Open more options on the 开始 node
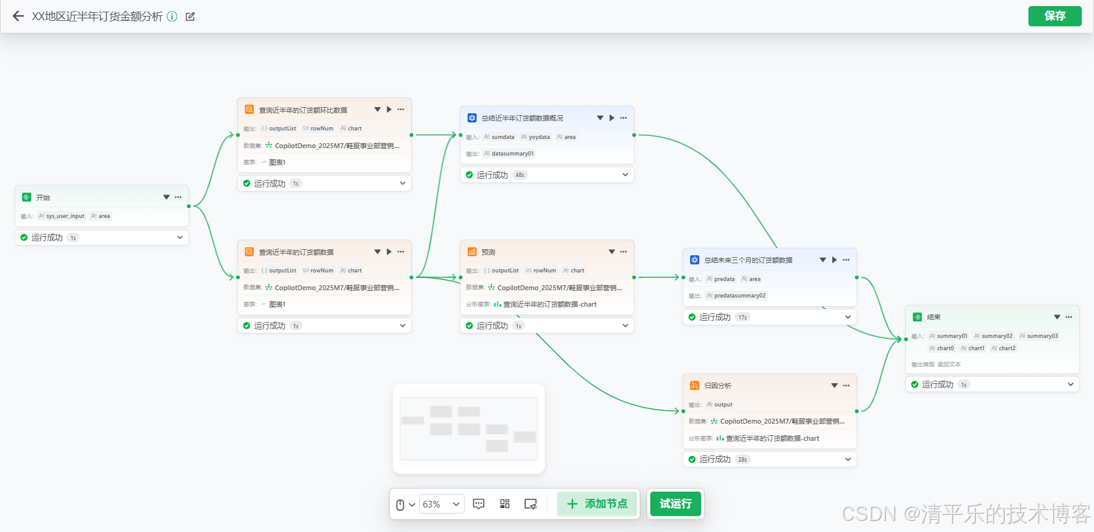Image resolution: width=1094 pixels, height=532 pixels. (x=178, y=197)
